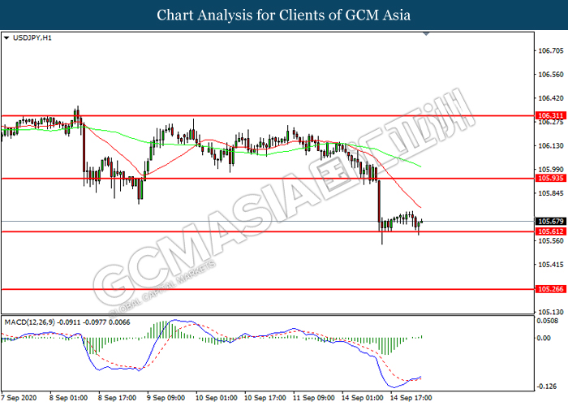Click the 11 Sep 09:00 time label
The image size is (568, 406).
coord(314,398)
